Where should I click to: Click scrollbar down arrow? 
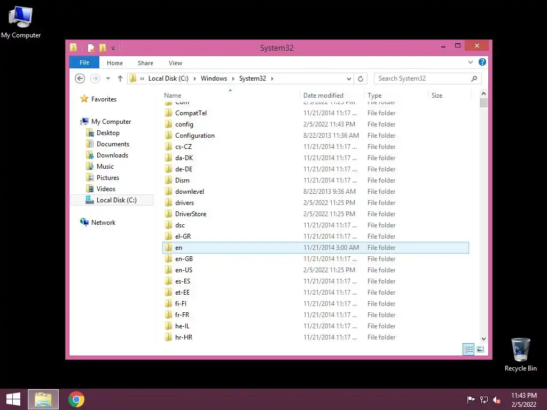[x=483, y=339]
